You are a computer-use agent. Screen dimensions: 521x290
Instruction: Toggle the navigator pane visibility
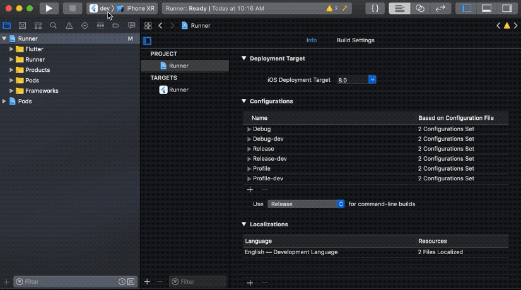point(466,8)
